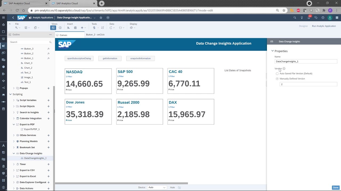Viewport: 341px width, 191px height.
Task: Click fx script icon for Button_2
Action: 48,54
